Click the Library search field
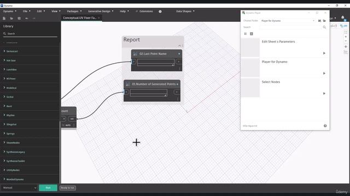The width and height of the screenshot is (350, 196). click(x=30, y=34)
